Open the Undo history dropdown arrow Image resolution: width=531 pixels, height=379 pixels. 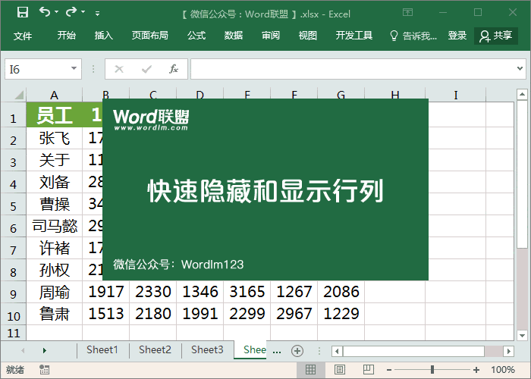coord(57,12)
